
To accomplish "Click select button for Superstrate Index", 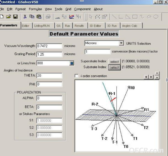I will coord(114,62).
